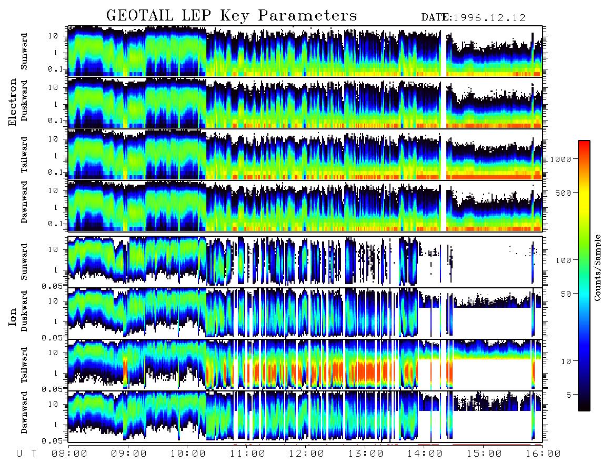The image size is (601, 463).
Task: Click the "U T" axis label
Action: [x=27, y=454]
